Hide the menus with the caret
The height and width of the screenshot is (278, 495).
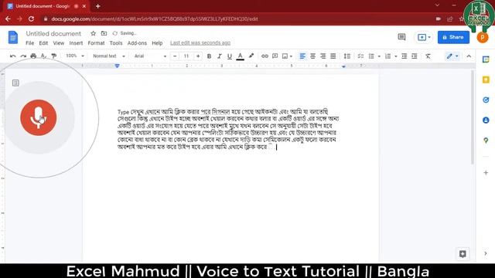469,56
